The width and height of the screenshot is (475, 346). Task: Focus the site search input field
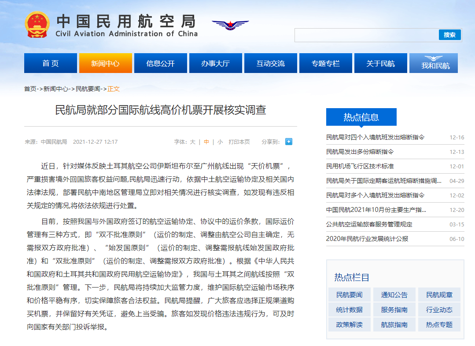point(367,35)
